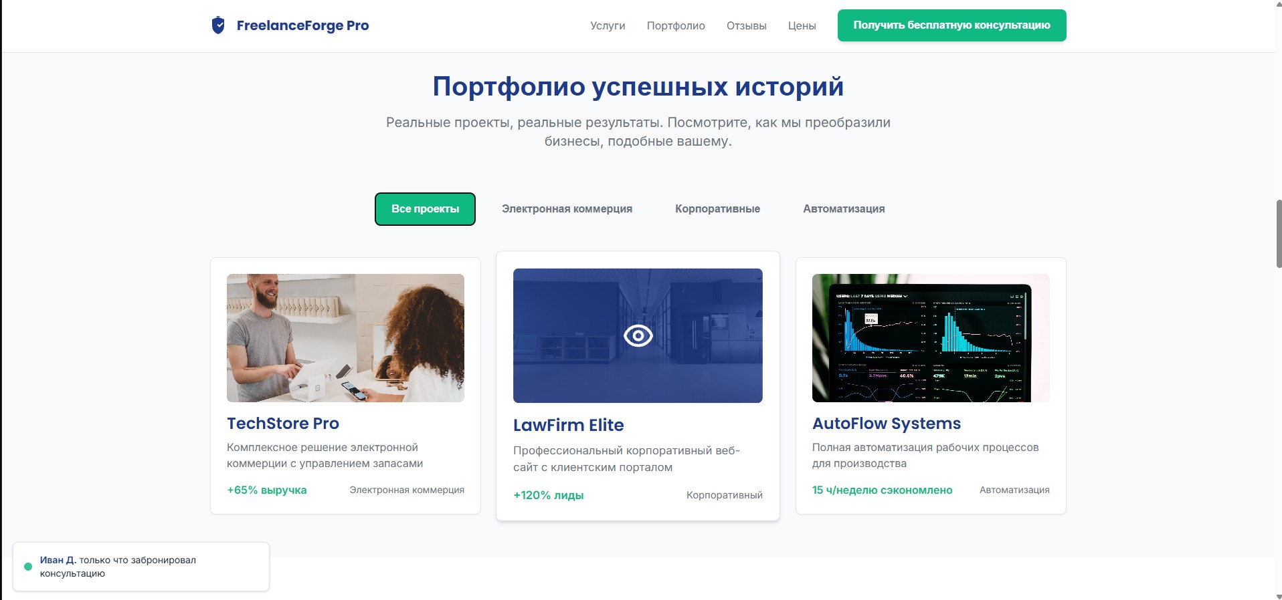Click the 15 ч/неделю сэкономлено text
Viewport: 1282px width, 600px height.
coord(882,490)
